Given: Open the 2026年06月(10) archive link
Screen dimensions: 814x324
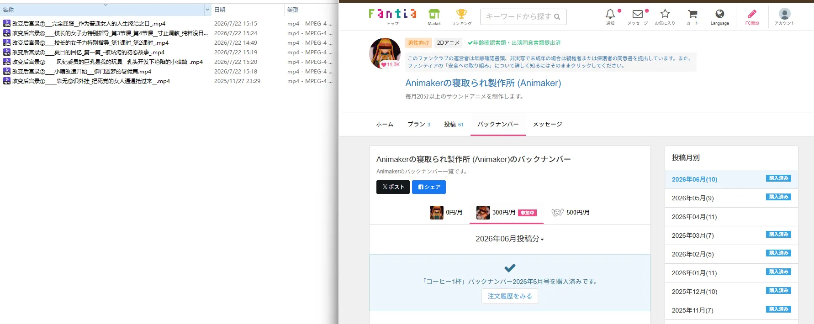Looking at the screenshot, I should tap(694, 179).
